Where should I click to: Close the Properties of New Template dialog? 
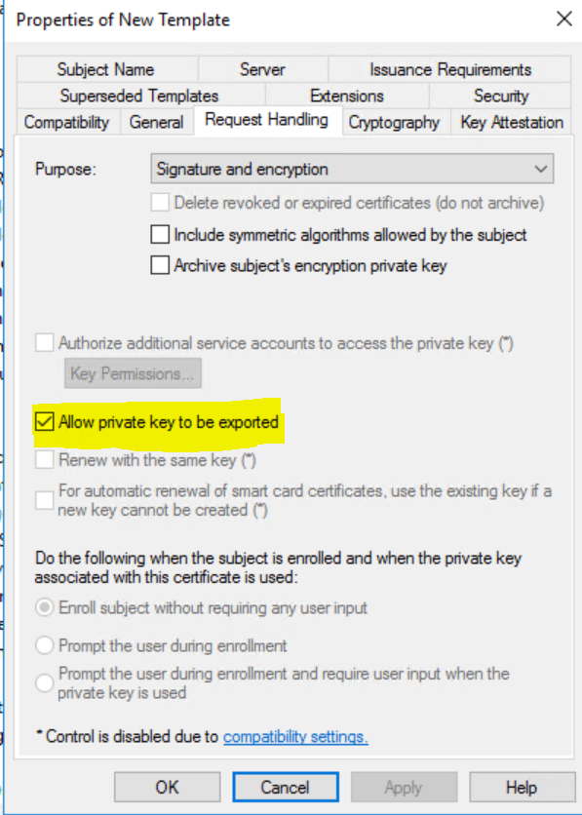pyautogui.click(x=563, y=19)
